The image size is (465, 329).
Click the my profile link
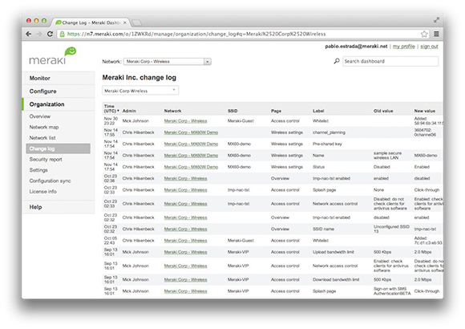(x=403, y=47)
